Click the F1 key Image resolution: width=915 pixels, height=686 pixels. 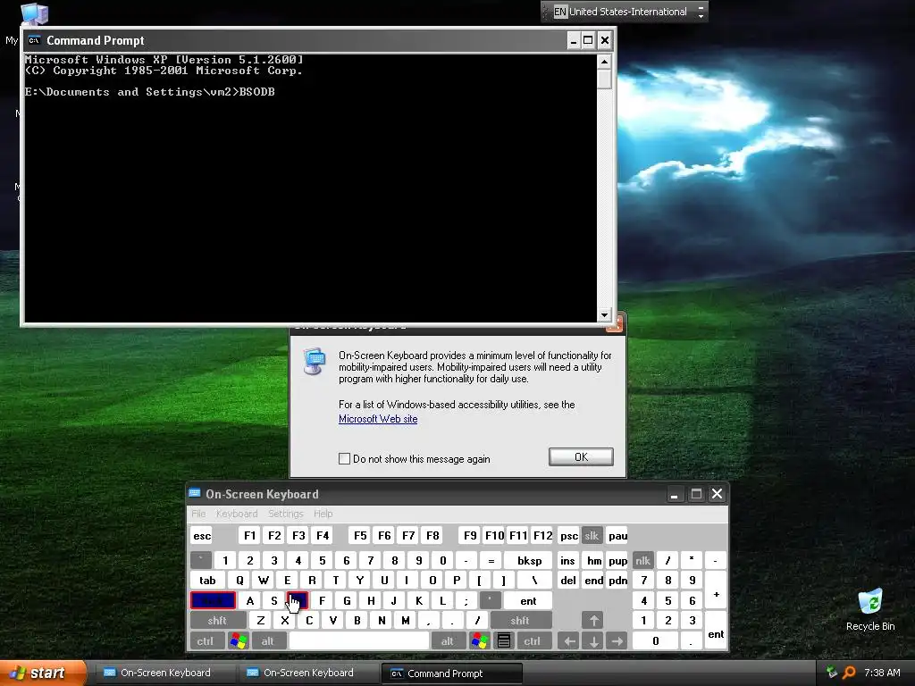tap(250, 536)
